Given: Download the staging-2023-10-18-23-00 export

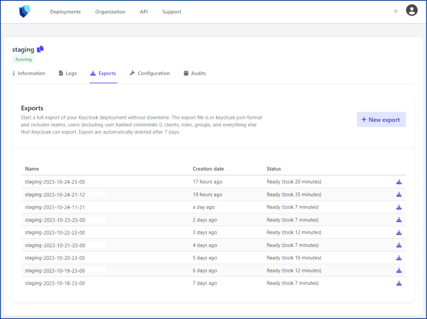Looking at the screenshot, I should [399, 283].
